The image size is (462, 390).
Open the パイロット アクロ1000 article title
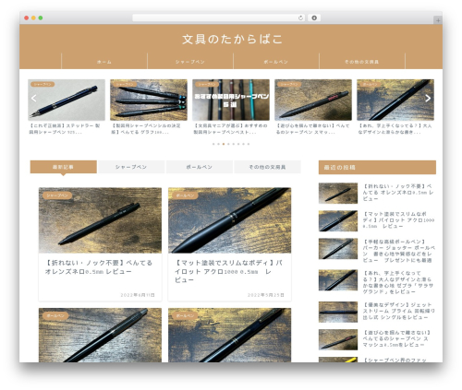point(228,271)
